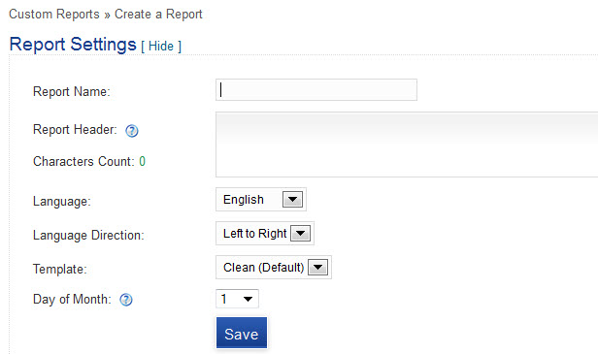This screenshot has width=598, height=354.
Task: Click the Report Name label
Action: tap(72, 92)
